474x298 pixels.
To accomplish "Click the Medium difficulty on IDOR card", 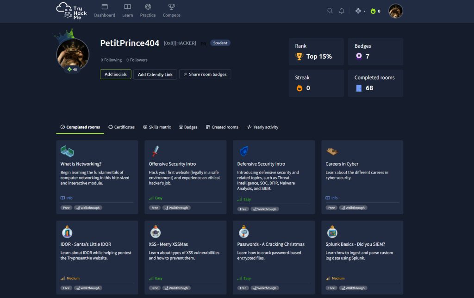I will 70,279.
